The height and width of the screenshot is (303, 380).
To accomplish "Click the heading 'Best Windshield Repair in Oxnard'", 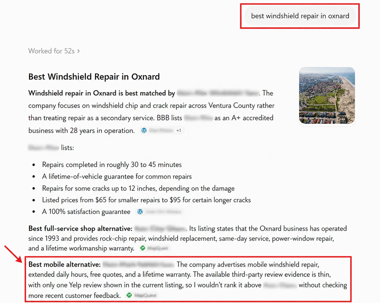I will [94, 77].
